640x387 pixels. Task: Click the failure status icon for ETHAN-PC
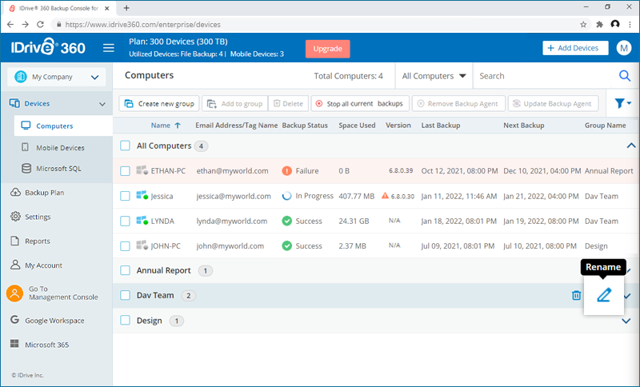point(287,171)
